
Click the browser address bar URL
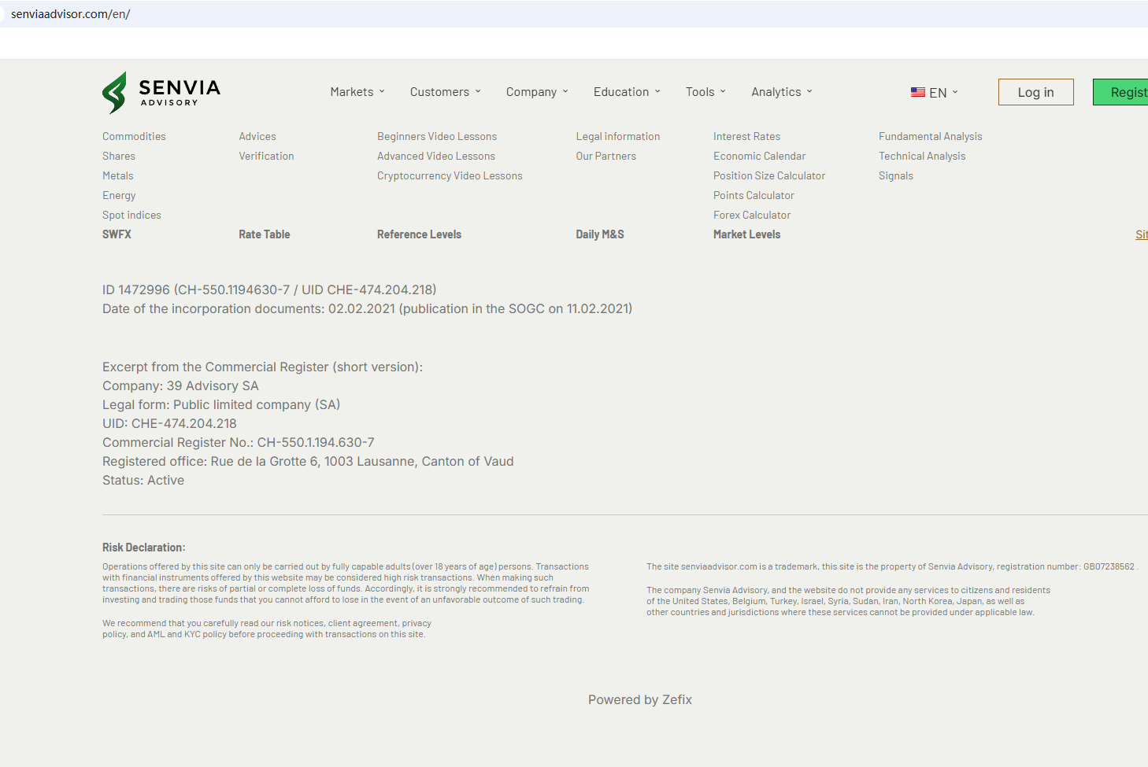click(x=71, y=14)
